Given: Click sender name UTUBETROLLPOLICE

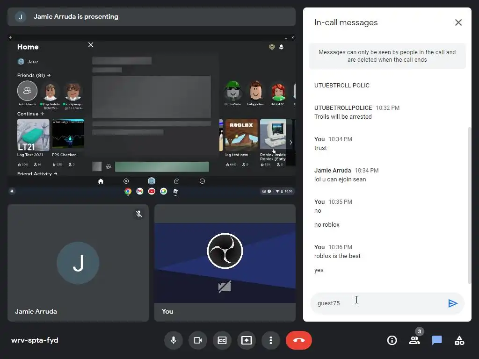Looking at the screenshot, I should click(343, 108).
